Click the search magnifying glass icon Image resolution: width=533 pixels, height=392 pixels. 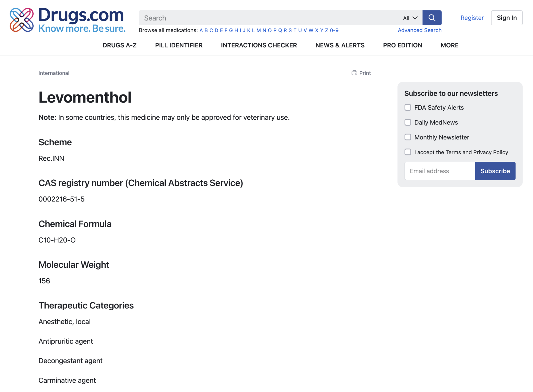432,18
